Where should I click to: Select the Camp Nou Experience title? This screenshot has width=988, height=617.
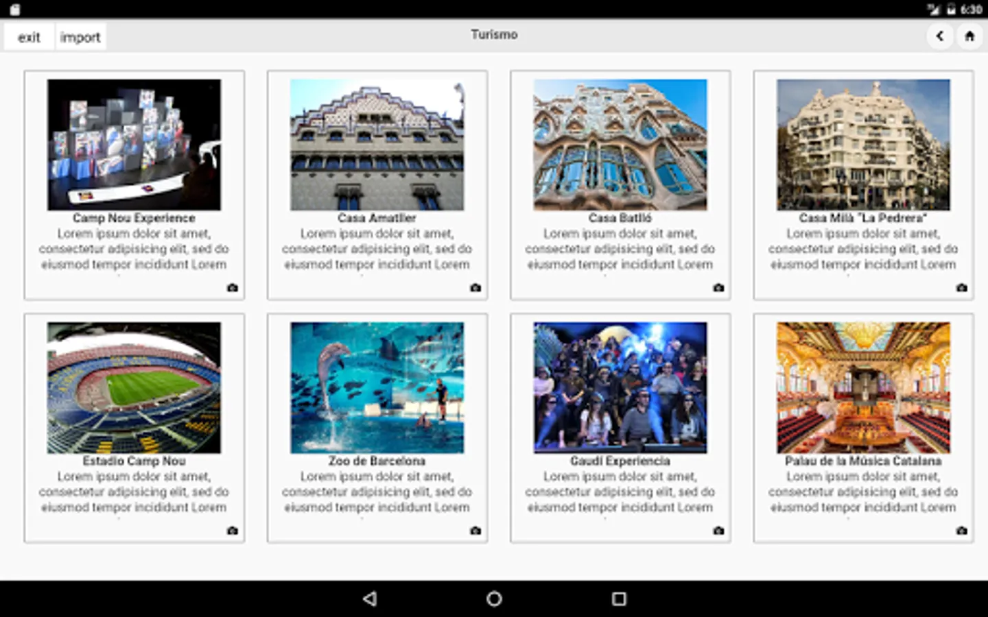click(x=134, y=218)
